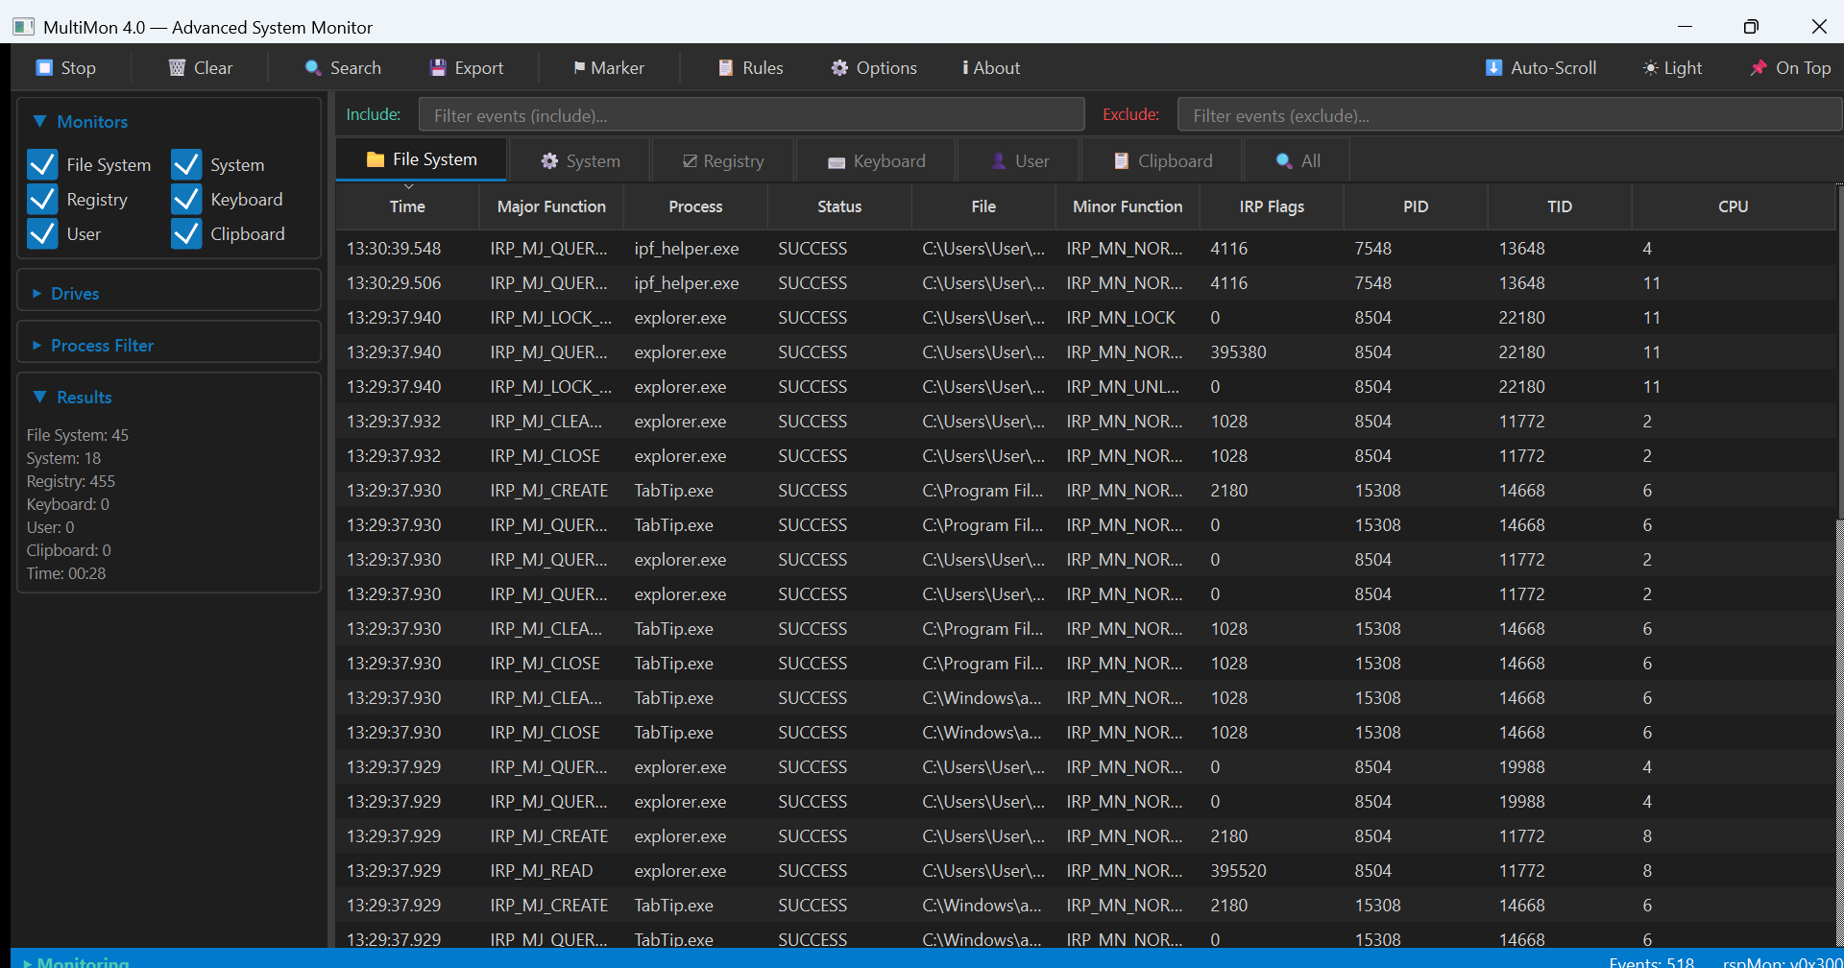Screen dimensions: 1844x968
Task: Uncheck the User monitor checkbox
Action: click(42, 234)
